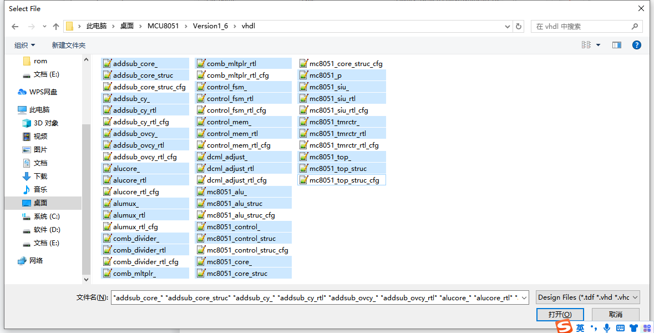The width and height of the screenshot is (654, 333).
Task: Click the Sogou input method icon
Action: pos(564,327)
